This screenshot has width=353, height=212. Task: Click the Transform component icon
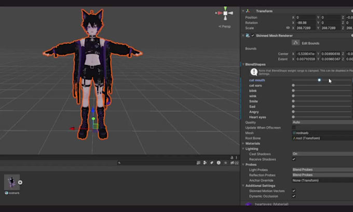point(248,11)
